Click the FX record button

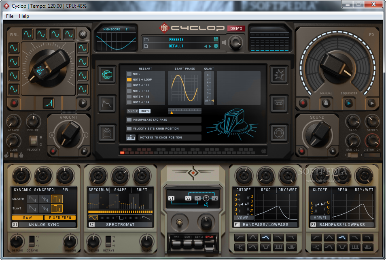point(303,103)
